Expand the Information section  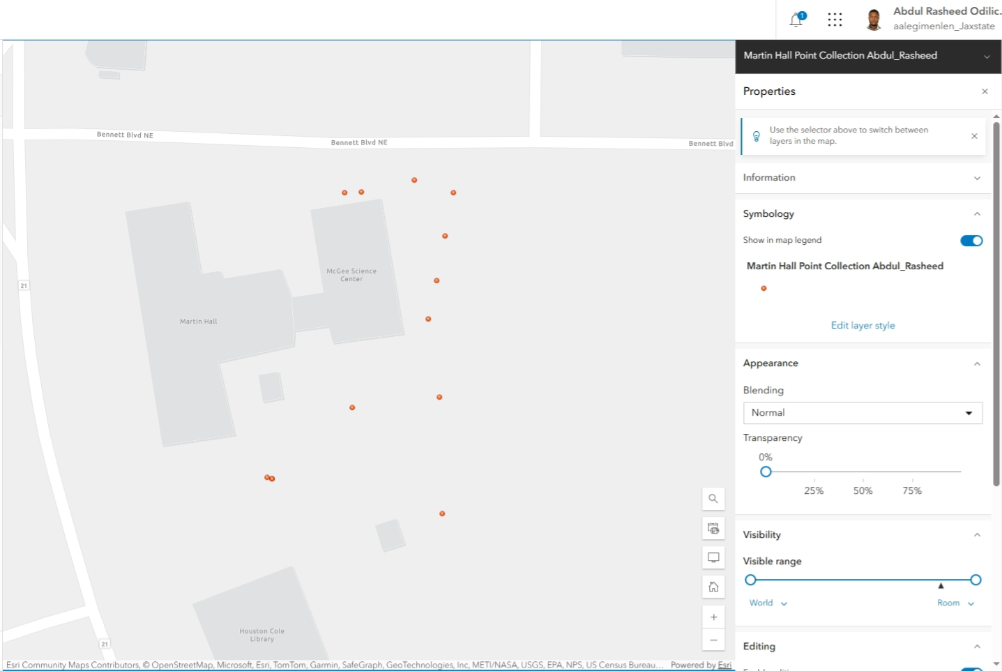coord(977,178)
